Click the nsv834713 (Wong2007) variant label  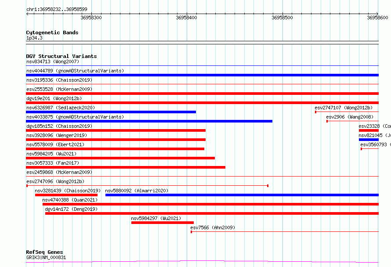53,61
